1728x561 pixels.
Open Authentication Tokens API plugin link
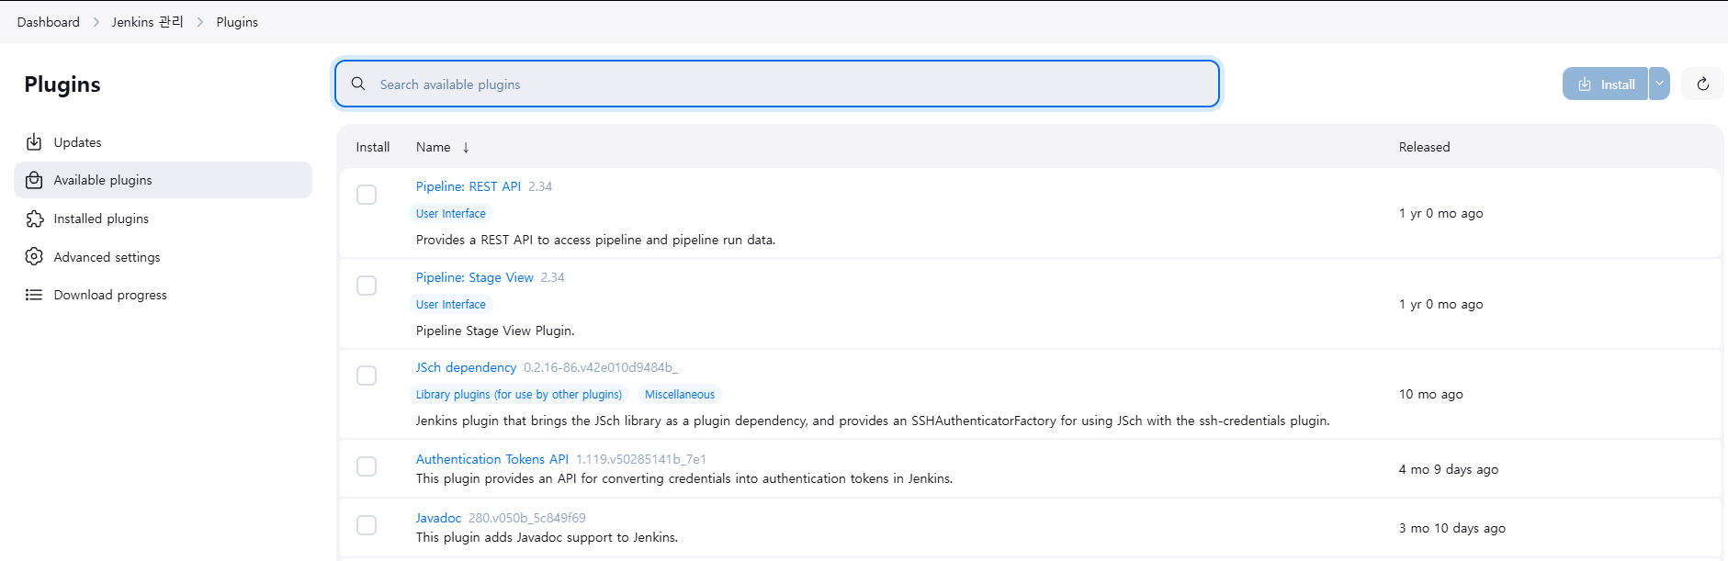pos(492,459)
